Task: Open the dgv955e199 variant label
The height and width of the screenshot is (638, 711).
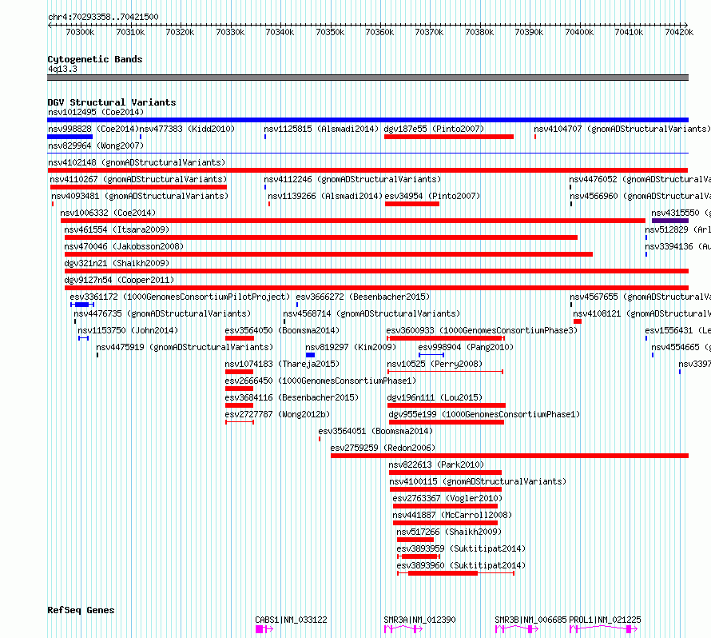Action: (484, 414)
